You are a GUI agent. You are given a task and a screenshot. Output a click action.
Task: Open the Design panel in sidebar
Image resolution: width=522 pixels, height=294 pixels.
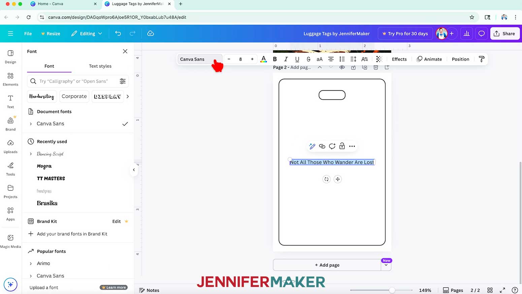10,57
